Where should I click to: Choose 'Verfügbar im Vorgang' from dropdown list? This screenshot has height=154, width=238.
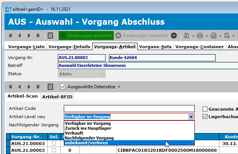(x=129, y=123)
